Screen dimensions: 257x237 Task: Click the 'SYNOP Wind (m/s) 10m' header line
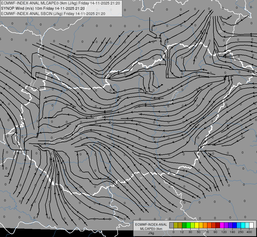[43, 8]
